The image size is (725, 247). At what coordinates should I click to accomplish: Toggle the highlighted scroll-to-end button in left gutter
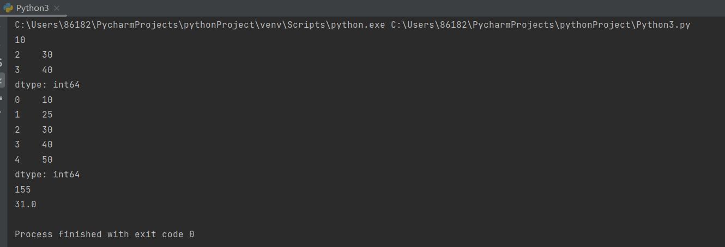coord(3,79)
